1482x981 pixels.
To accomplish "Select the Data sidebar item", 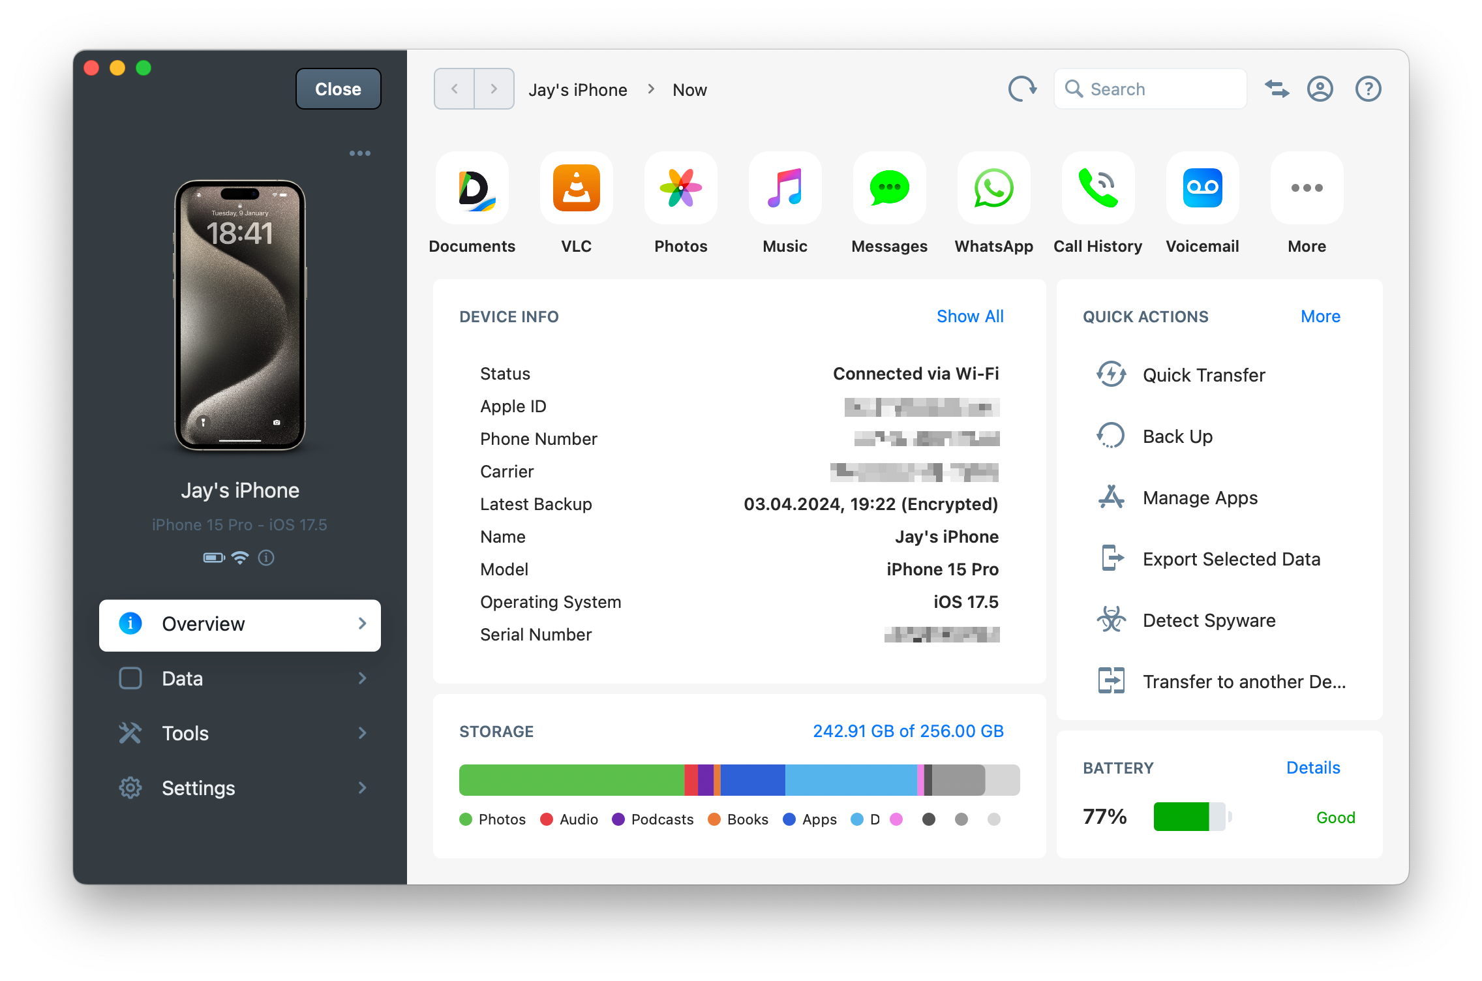I will (240, 678).
